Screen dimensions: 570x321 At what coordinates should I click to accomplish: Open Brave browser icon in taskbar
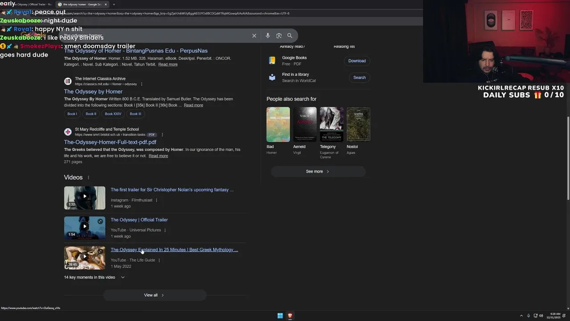[x=290, y=316]
